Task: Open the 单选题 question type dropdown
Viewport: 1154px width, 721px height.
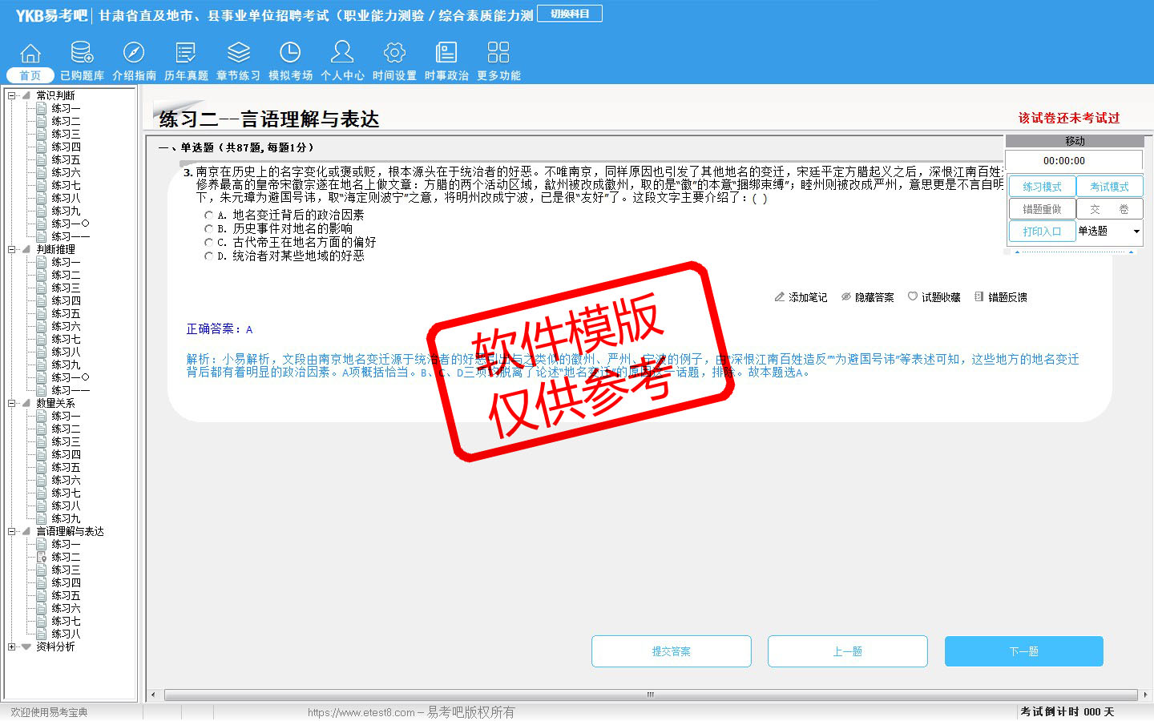Action: click(1136, 232)
